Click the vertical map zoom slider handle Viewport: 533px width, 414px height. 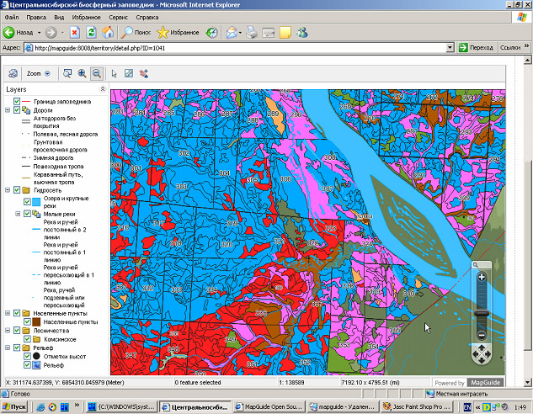click(x=482, y=314)
